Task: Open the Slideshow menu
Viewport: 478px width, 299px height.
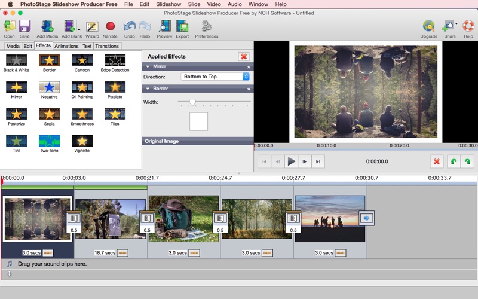Action: [168, 4]
